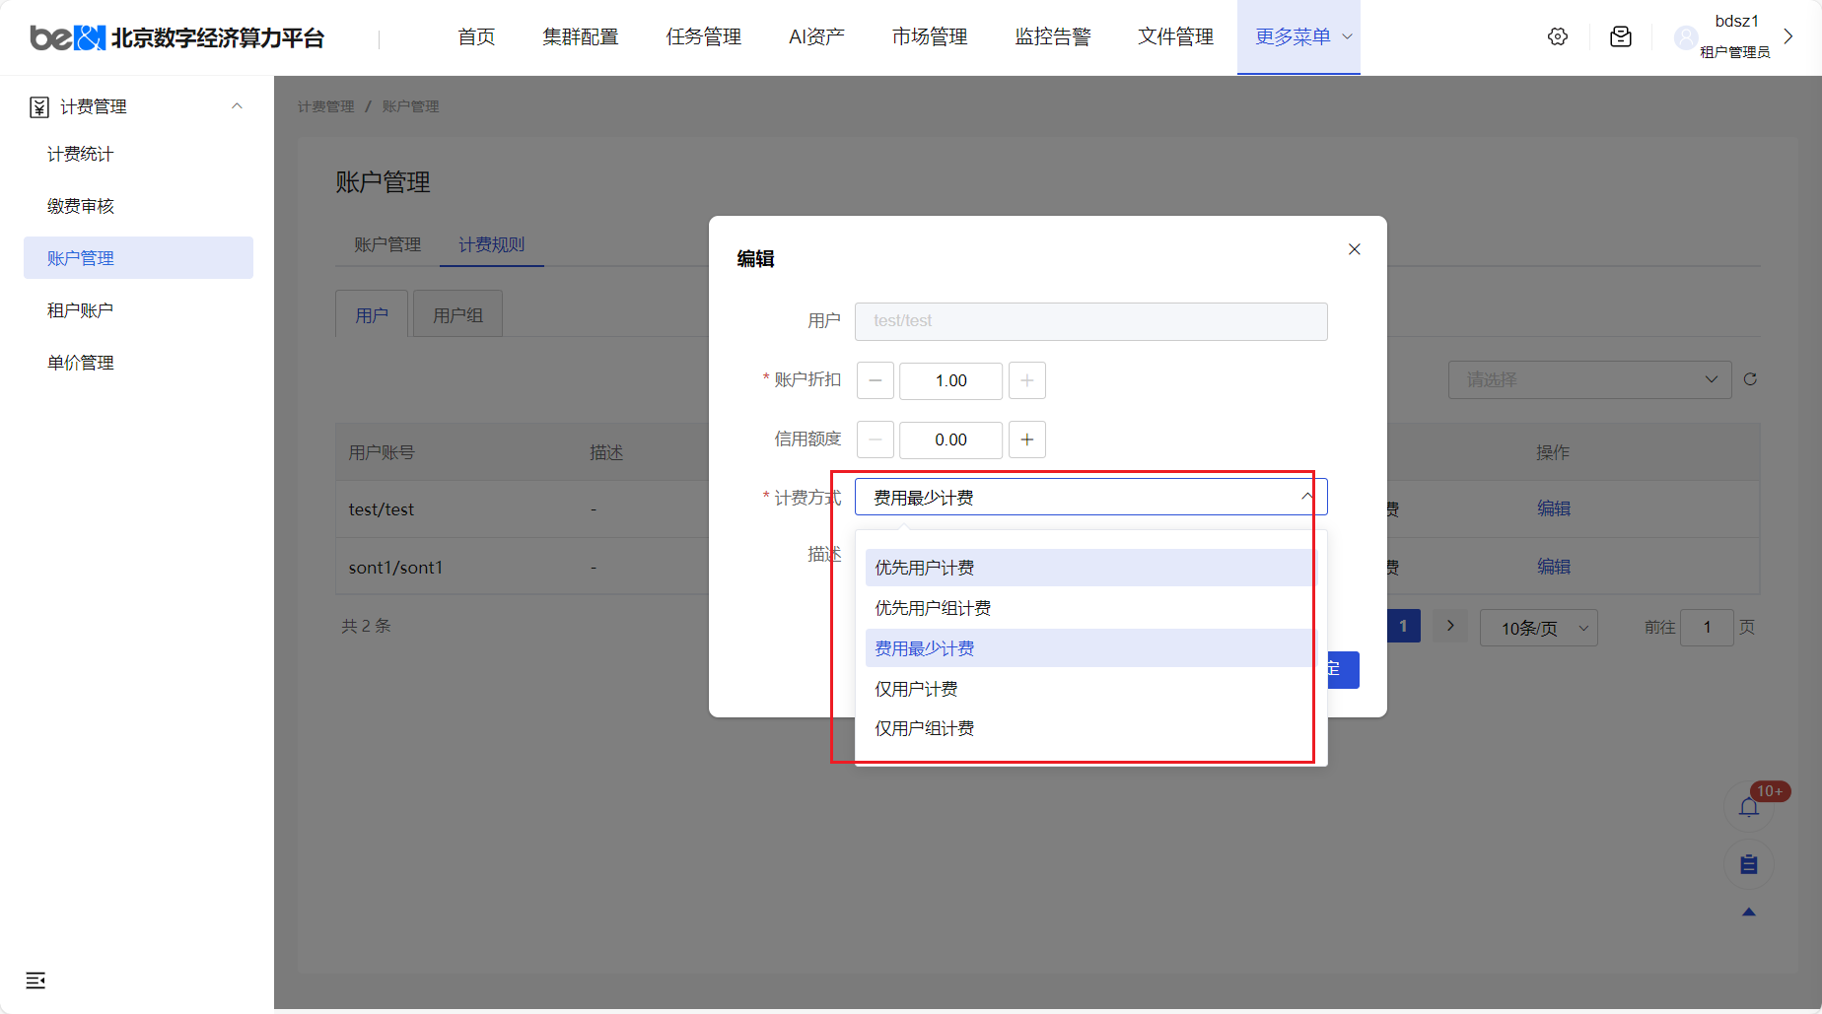The height and width of the screenshot is (1014, 1822).
Task: Choose 费用最少计费 option in list
Action: (1090, 648)
